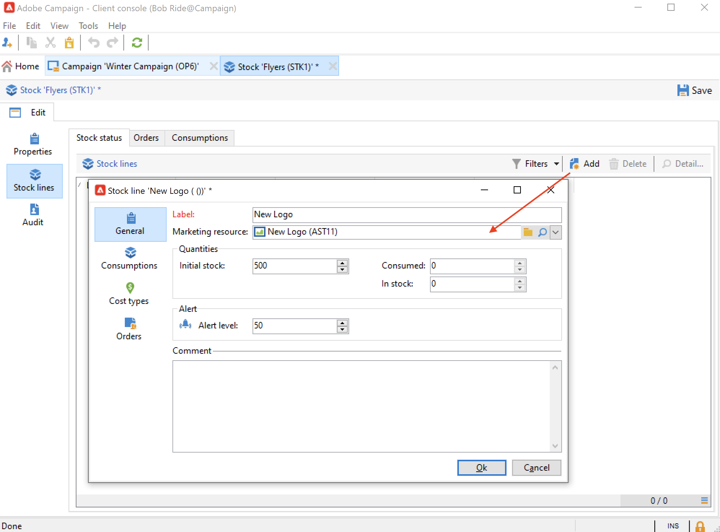Decrease Alert level with down arrow

342,330
